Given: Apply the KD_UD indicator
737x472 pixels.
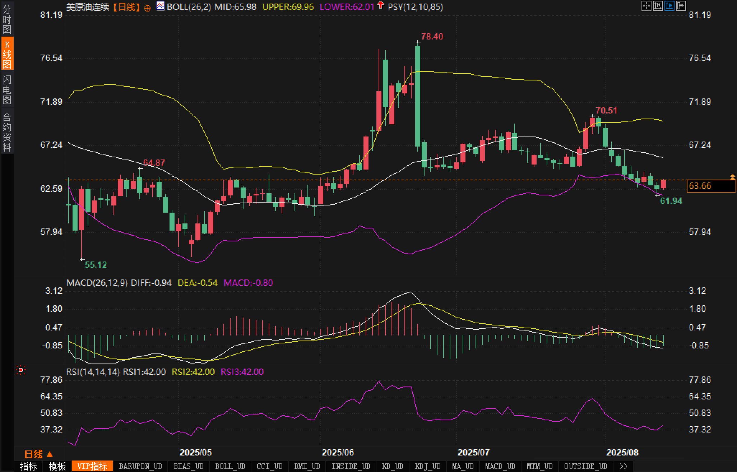Looking at the screenshot, I should [393, 466].
